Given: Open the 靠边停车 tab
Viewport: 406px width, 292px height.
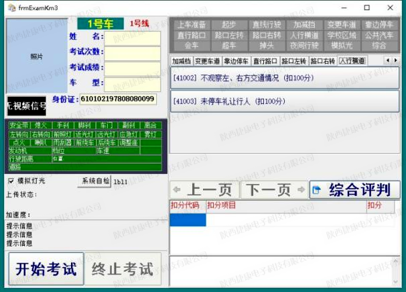Looking at the screenshot, I should click(x=236, y=61).
